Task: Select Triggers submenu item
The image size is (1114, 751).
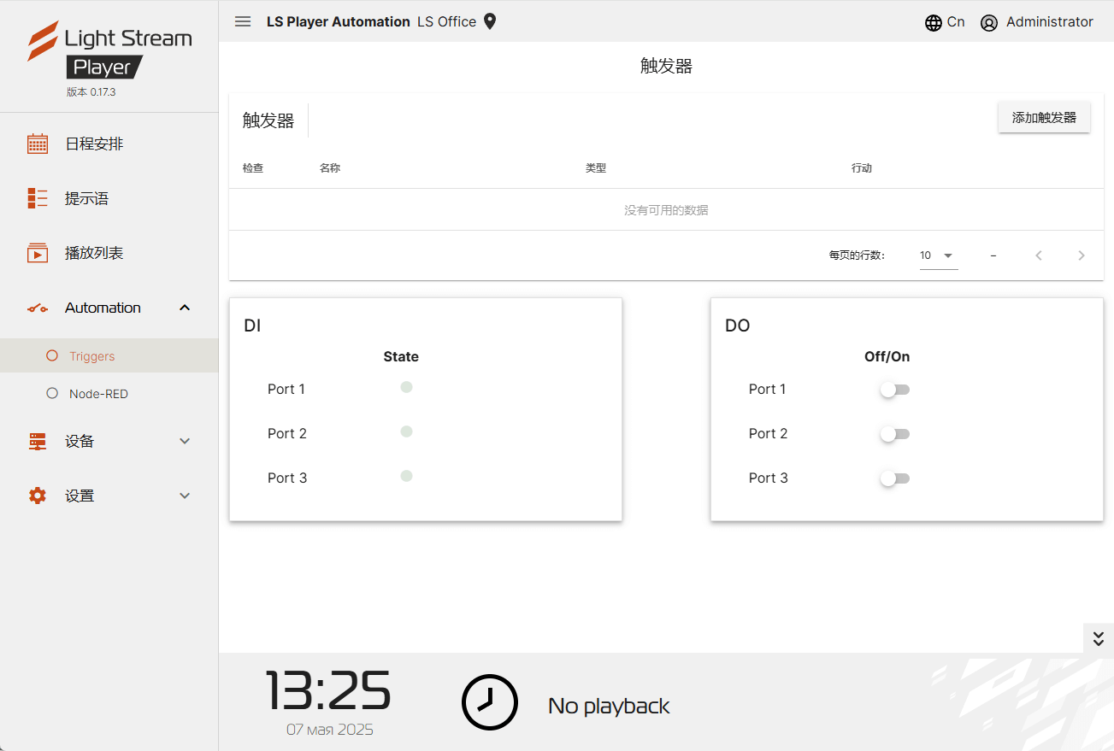Action: [109, 356]
